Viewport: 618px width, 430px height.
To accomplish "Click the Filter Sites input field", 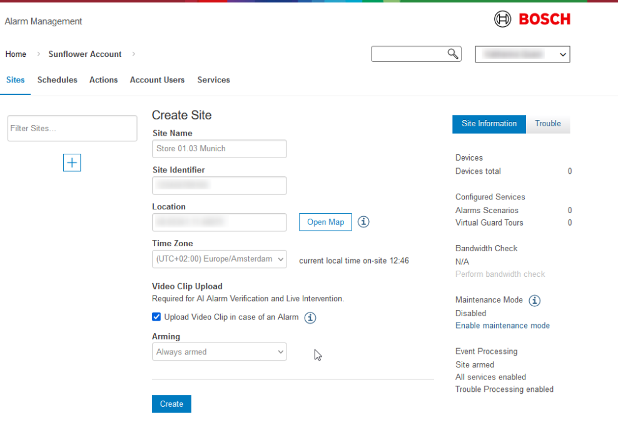I will coord(72,128).
